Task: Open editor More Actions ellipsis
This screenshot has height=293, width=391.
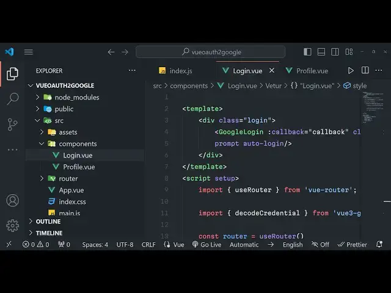Action: coord(379,70)
